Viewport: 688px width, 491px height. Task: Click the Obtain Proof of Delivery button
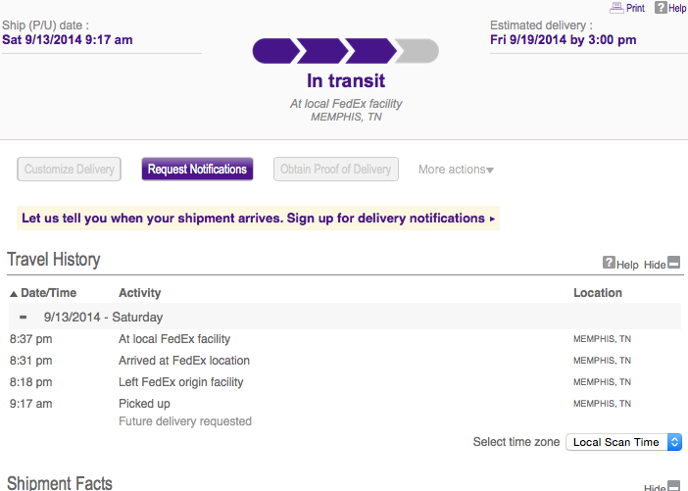pyautogui.click(x=336, y=170)
